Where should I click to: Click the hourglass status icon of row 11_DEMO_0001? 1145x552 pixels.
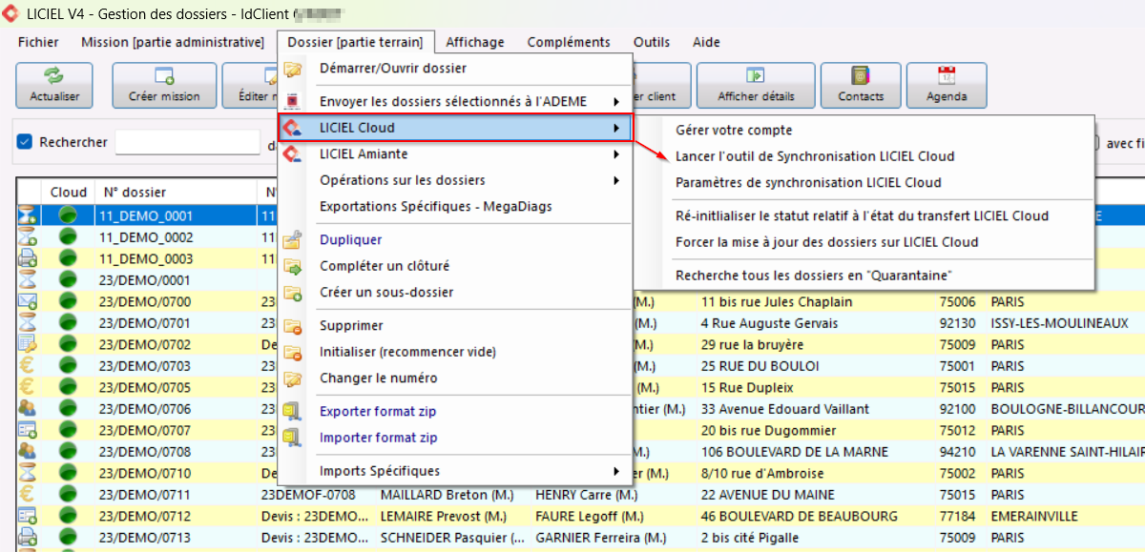(x=28, y=216)
